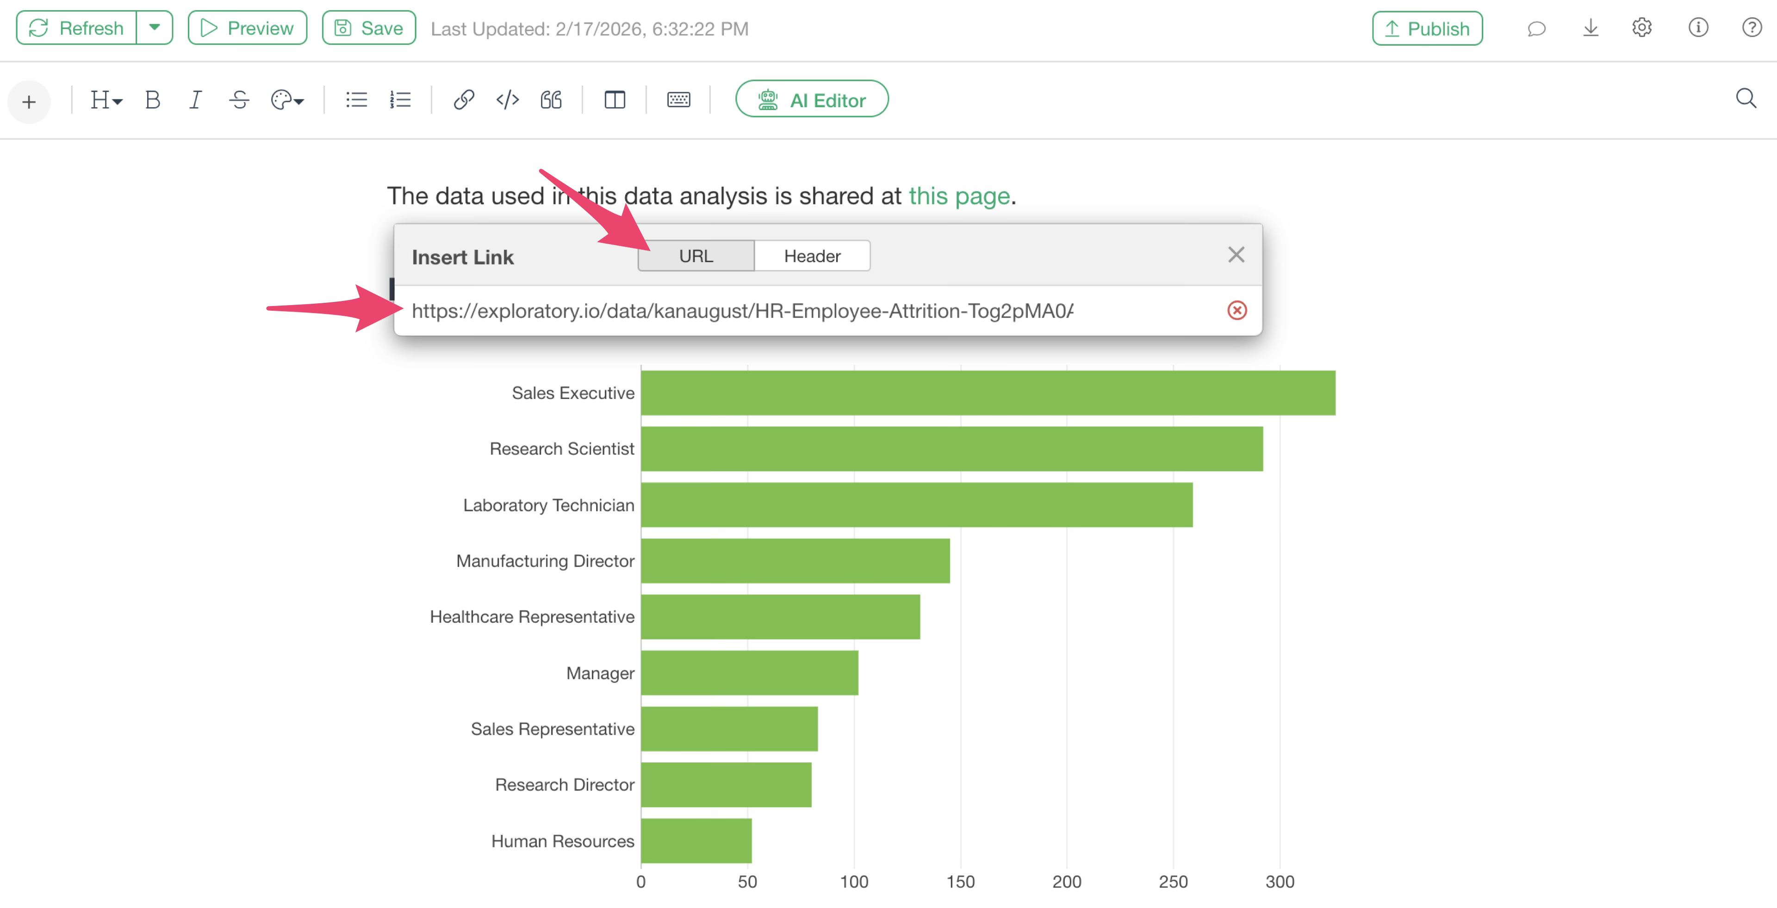Viewport: 1777px width, 908px height.
Task: Click the Publish button
Action: tap(1427, 28)
